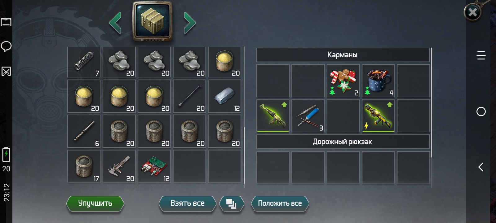Toggle the stack sort button
This screenshot has width=496, height=223.
pos(232,203)
